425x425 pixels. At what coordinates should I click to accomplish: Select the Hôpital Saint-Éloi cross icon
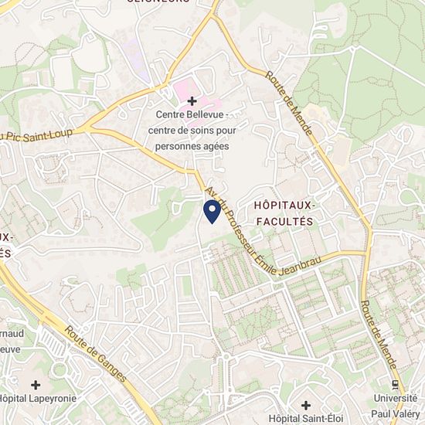tap(306, 406)
